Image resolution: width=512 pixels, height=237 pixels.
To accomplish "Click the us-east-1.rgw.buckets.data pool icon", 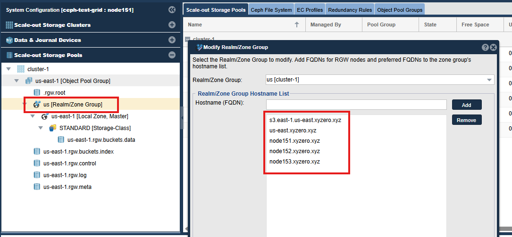I will click(61, 140).
